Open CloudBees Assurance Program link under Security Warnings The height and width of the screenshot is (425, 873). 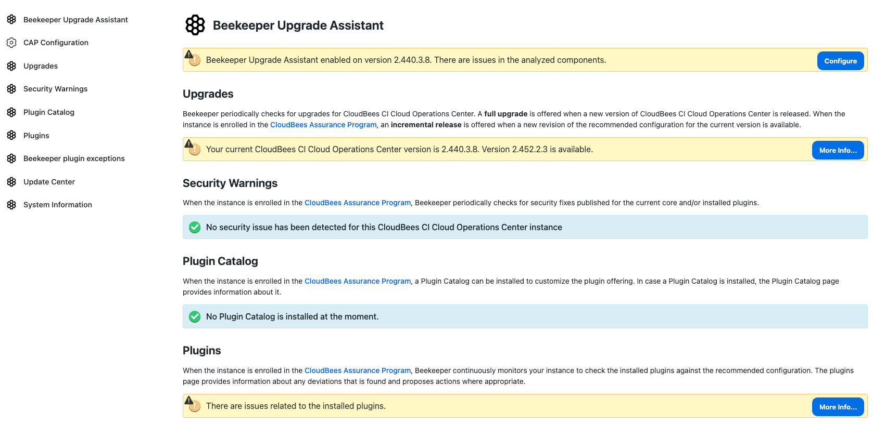(358, 203)
